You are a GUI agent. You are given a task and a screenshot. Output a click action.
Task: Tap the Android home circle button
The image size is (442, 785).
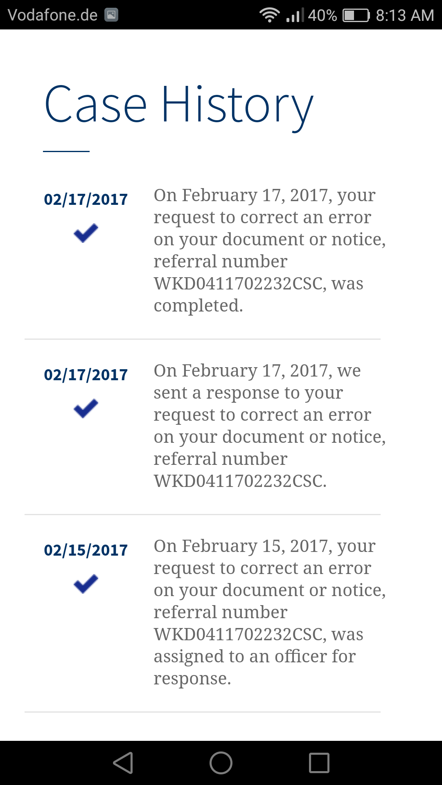221,763
